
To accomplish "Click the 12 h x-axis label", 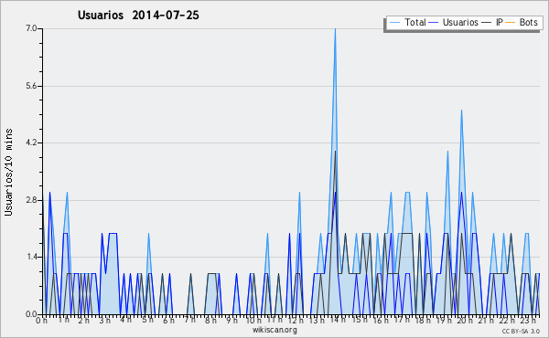I will coord(296,320).
